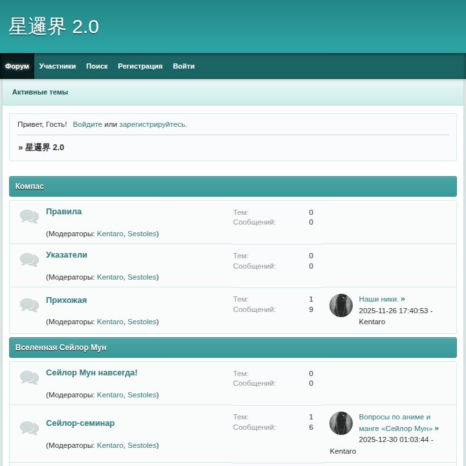Open the Правила forum
Image resolution: width=466 pixels, height=466 pixels.
(63, 211)
